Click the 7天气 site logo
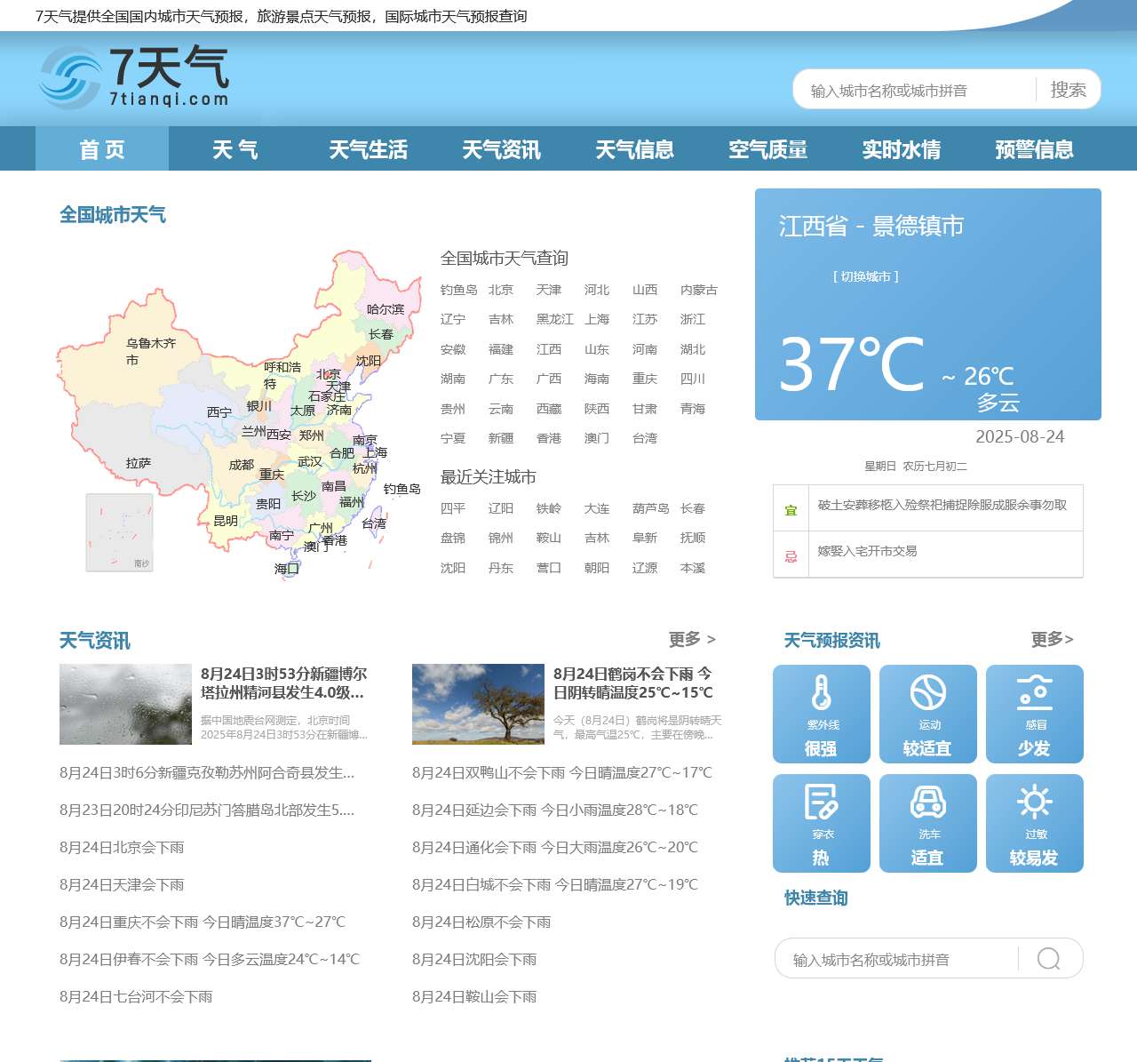Image resolution: width=1137 pixels, height=1062 pixels. pos(134,78)
